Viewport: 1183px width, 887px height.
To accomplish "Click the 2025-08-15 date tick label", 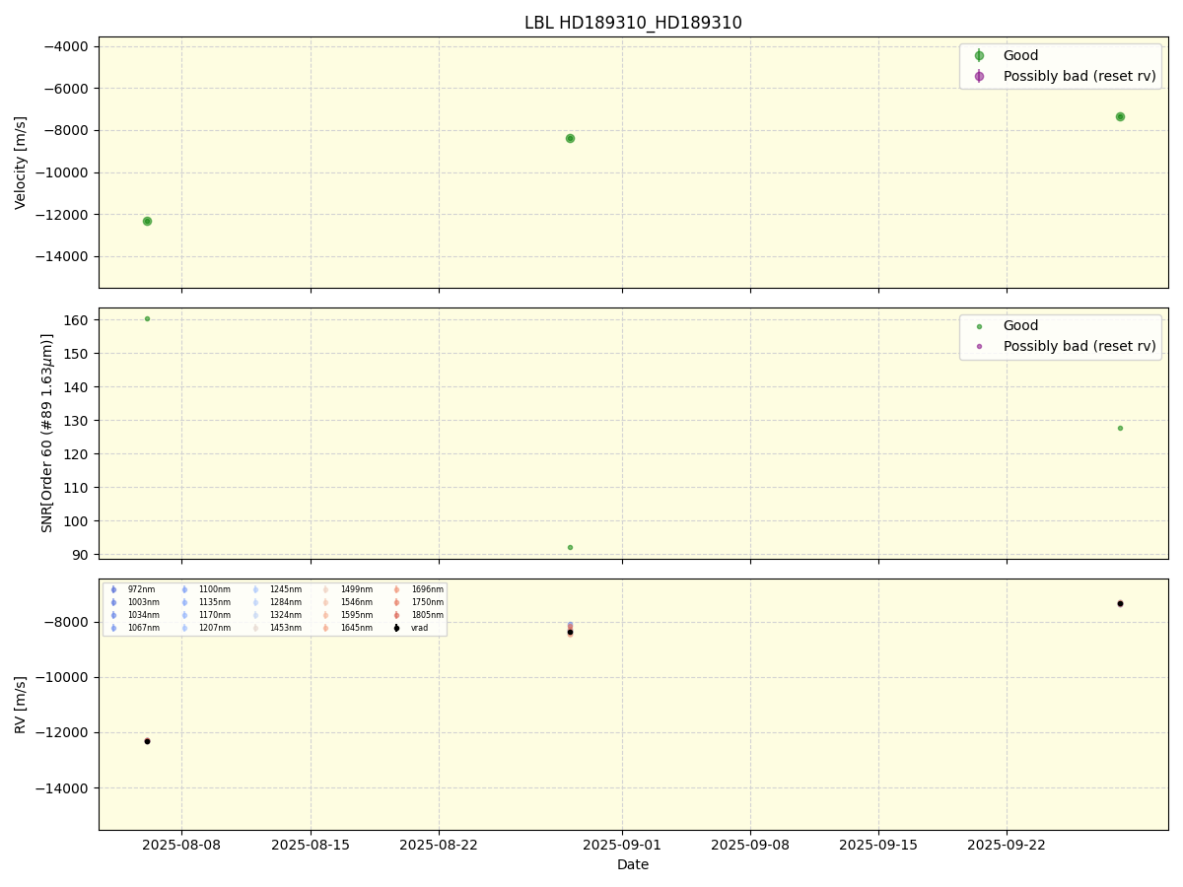I will [311, 845].
